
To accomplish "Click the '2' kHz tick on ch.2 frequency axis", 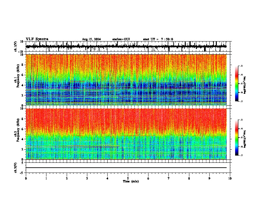I will pyautogui.click(x=23, y=149).
